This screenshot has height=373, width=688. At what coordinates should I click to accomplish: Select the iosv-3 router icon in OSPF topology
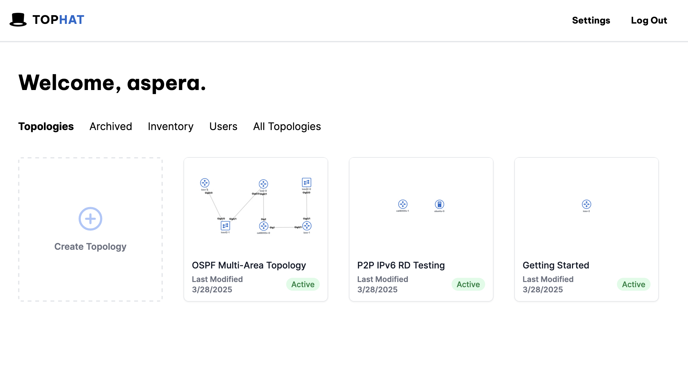coord(205,182)
